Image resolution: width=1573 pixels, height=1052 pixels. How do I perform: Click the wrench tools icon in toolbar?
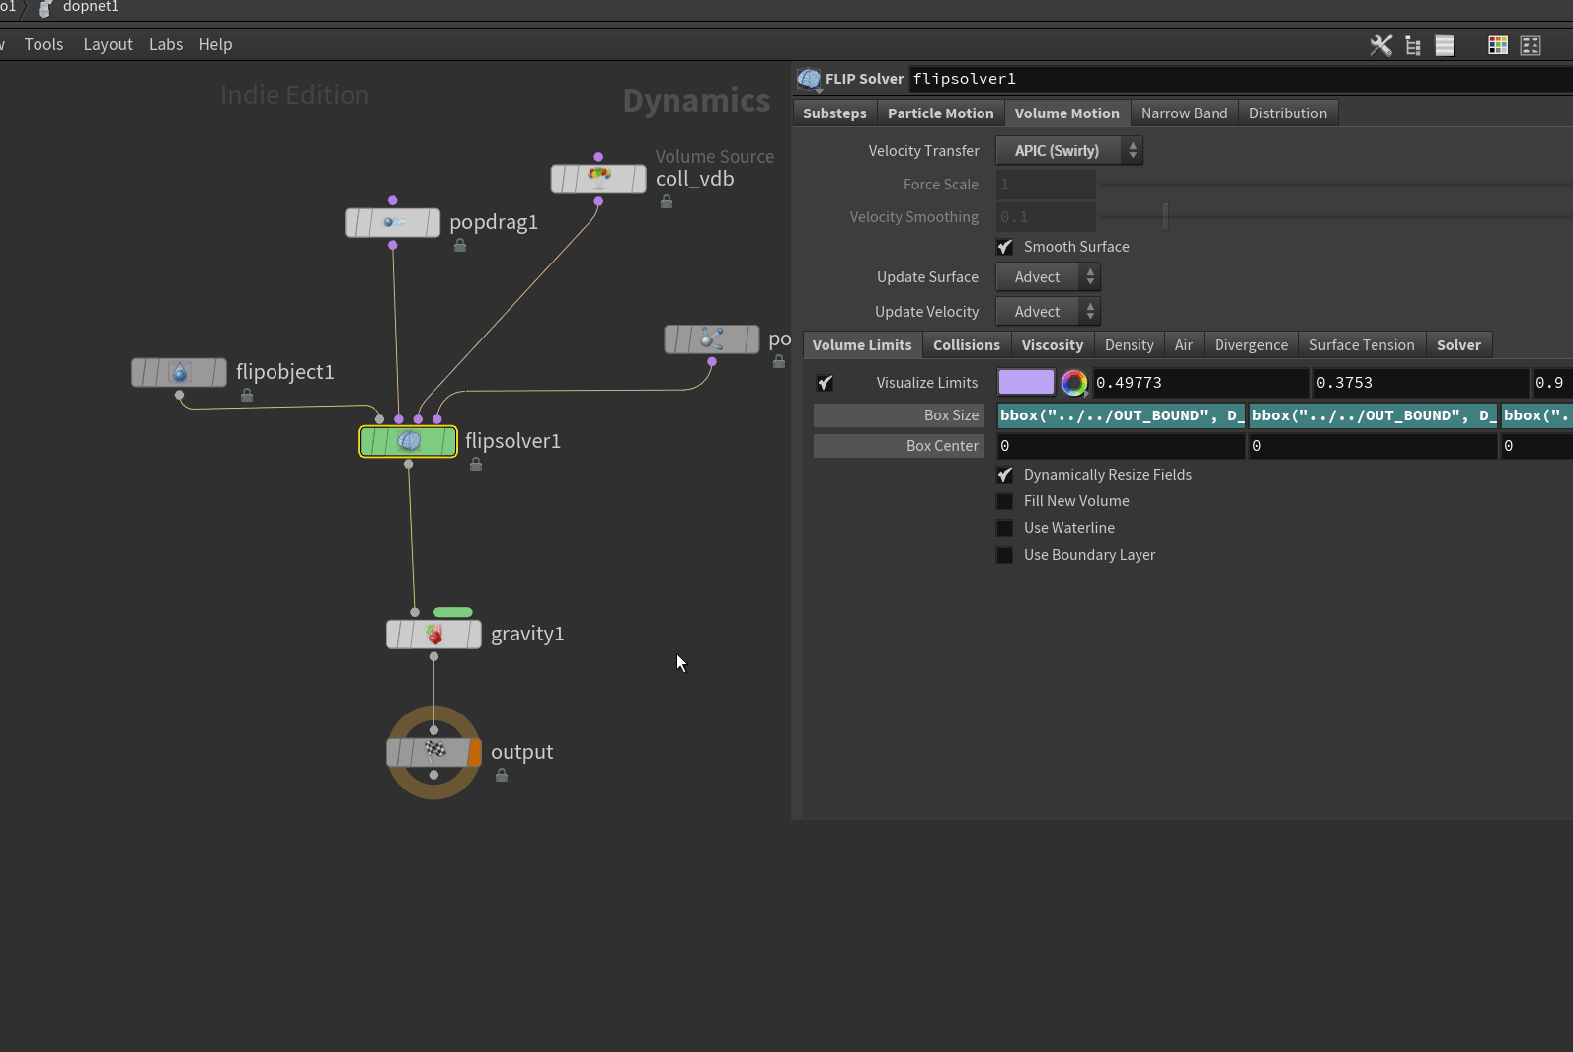click(x=1380, y=45)
